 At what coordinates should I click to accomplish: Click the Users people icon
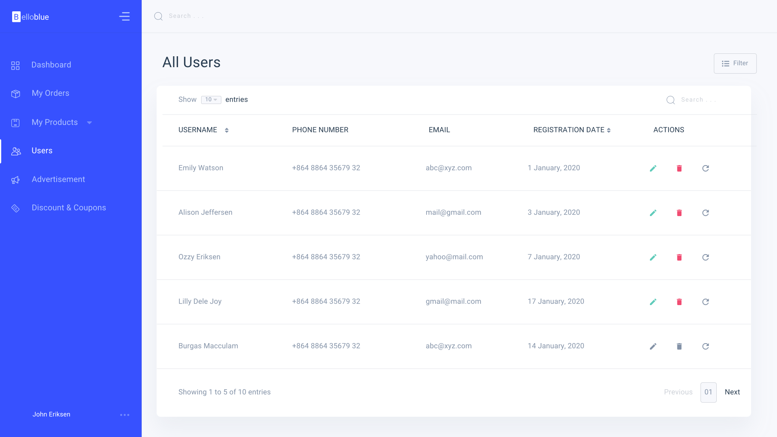click(16, 151)
